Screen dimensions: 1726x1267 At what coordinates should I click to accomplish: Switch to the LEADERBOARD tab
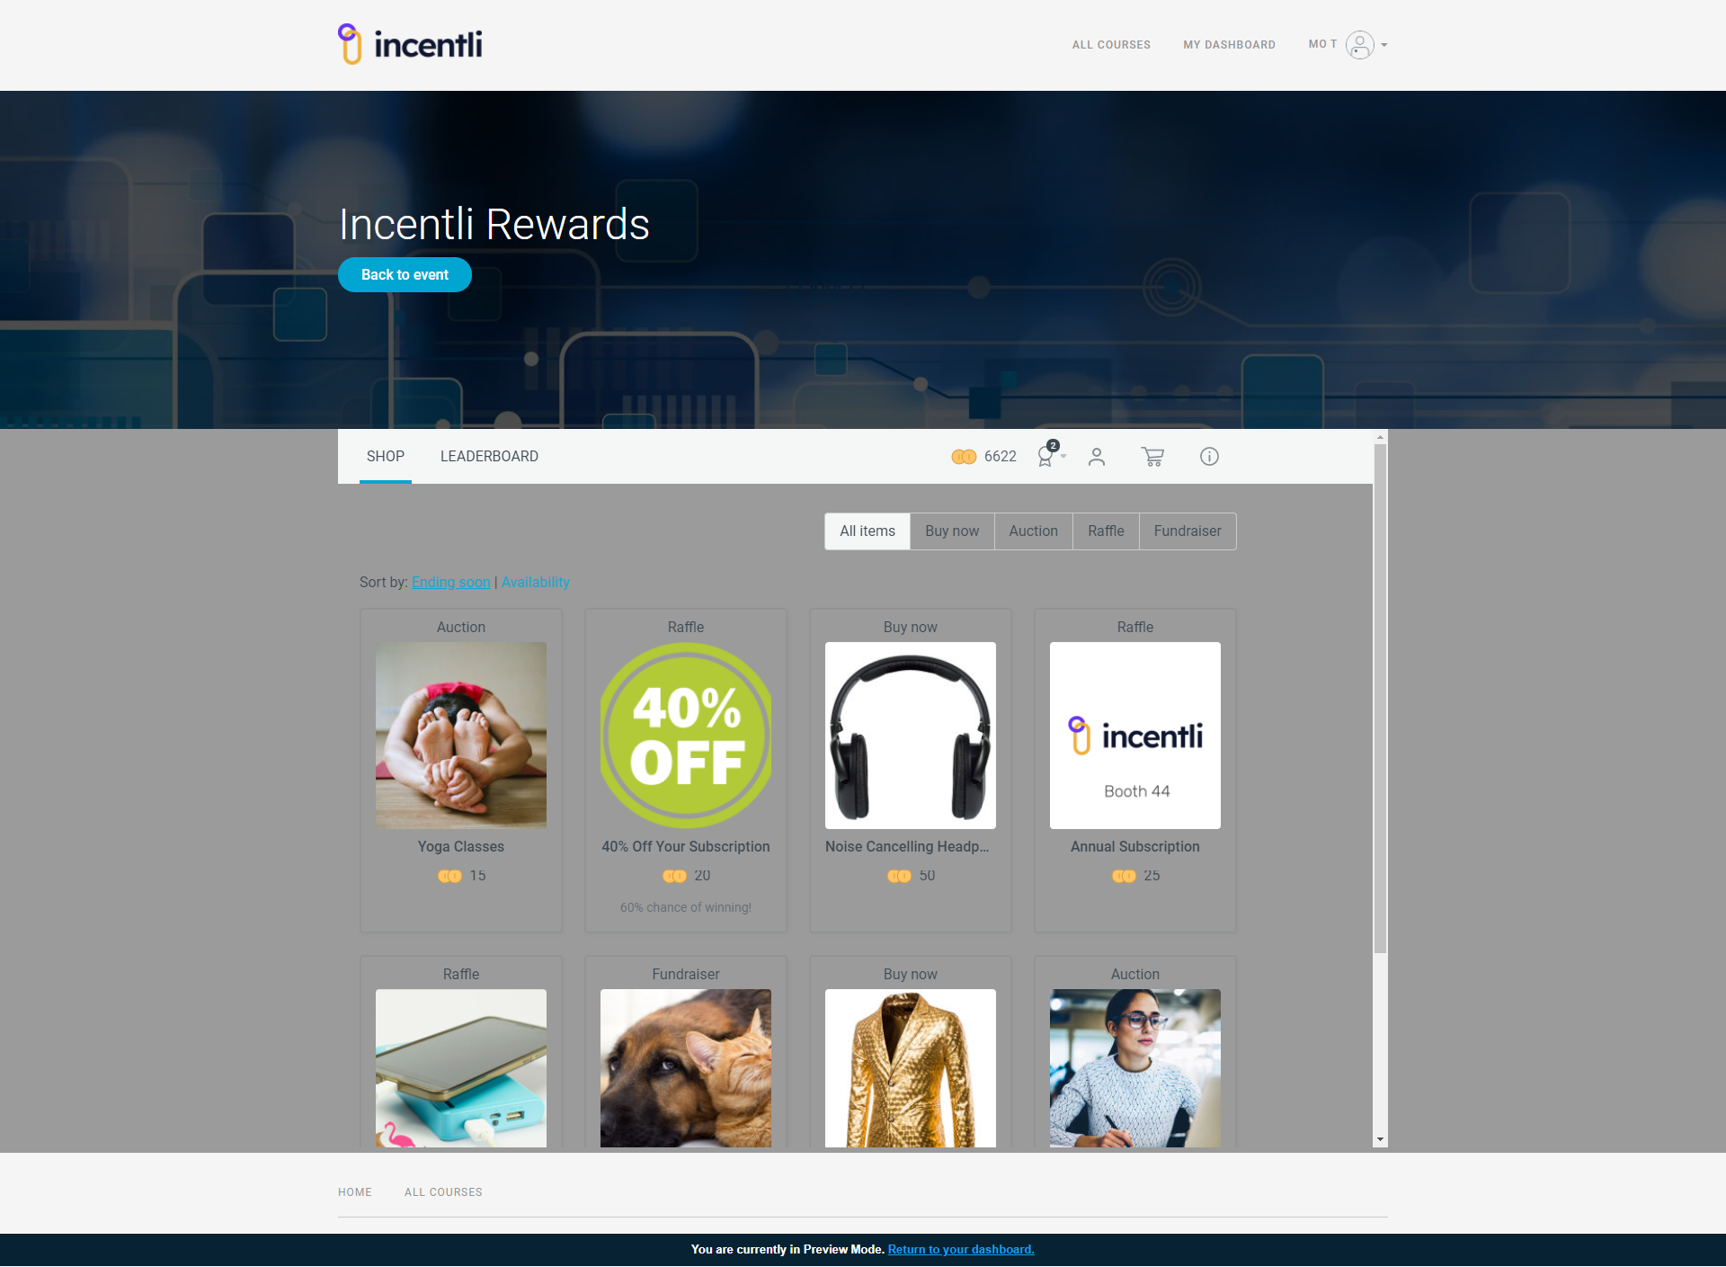pos(489,457)
